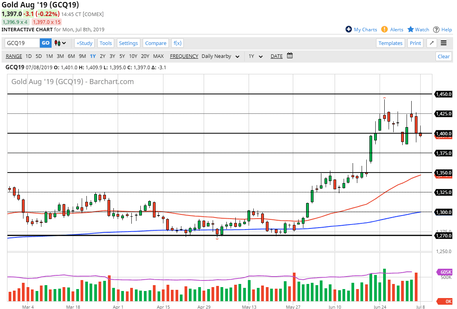
Task: Click the Watch star icon
Action: coord(410,29)
